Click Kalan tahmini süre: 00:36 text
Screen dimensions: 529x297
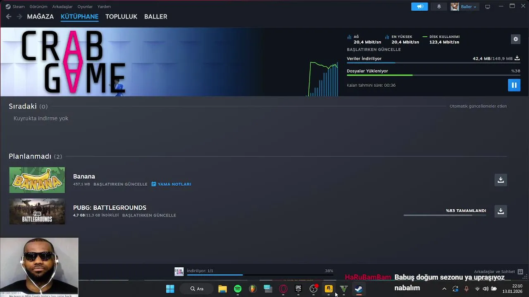pos(371,85)
